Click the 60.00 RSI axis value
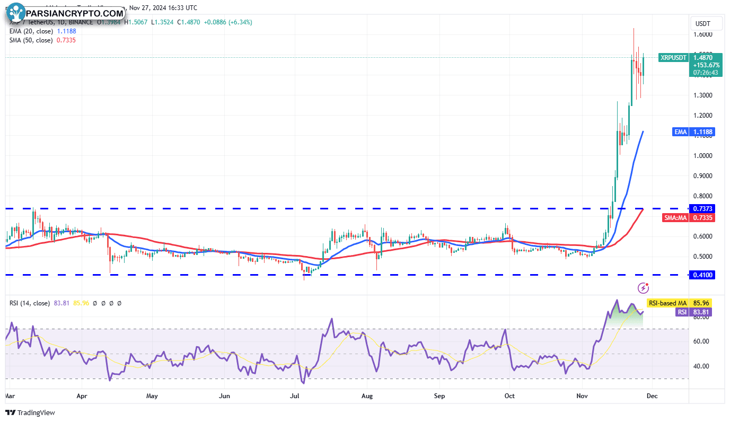Screen dimensions: 730x422 tap(701, 341)
